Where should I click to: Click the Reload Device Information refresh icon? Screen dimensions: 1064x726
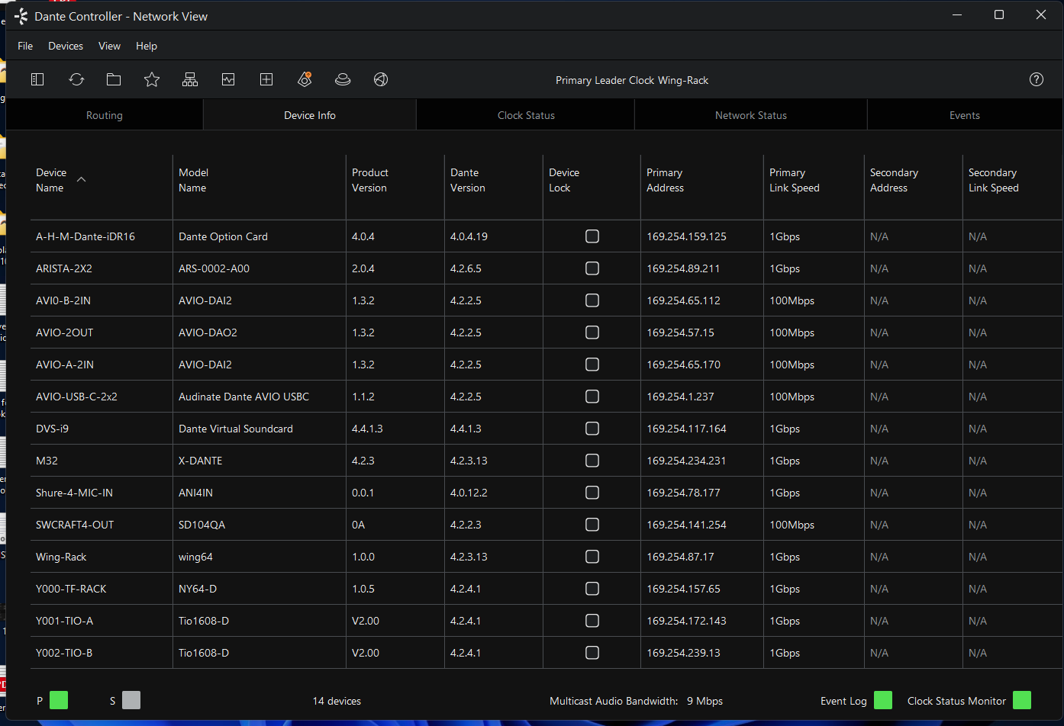(76, 79)
